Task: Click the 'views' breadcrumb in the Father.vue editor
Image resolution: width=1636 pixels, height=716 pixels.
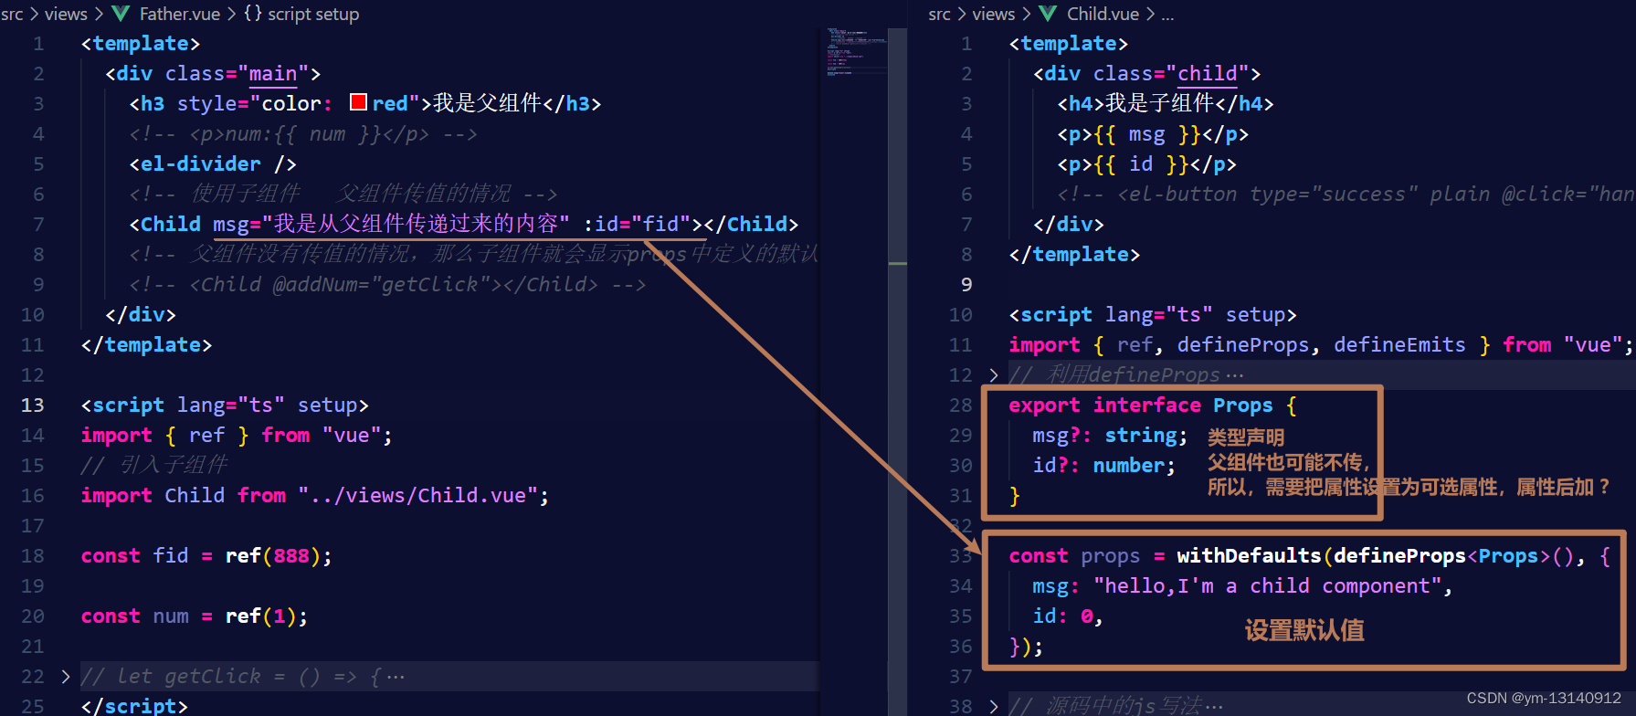Action: point(67,14)
